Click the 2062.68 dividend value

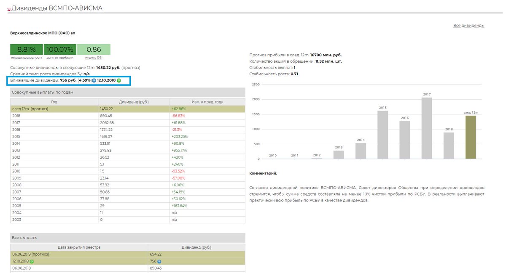tap(107, 122)
